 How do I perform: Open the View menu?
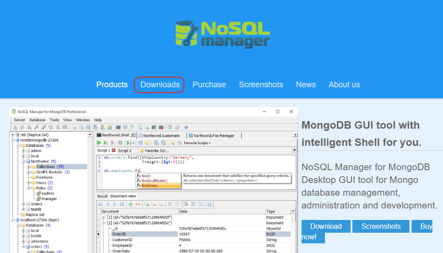click(67, 120)
